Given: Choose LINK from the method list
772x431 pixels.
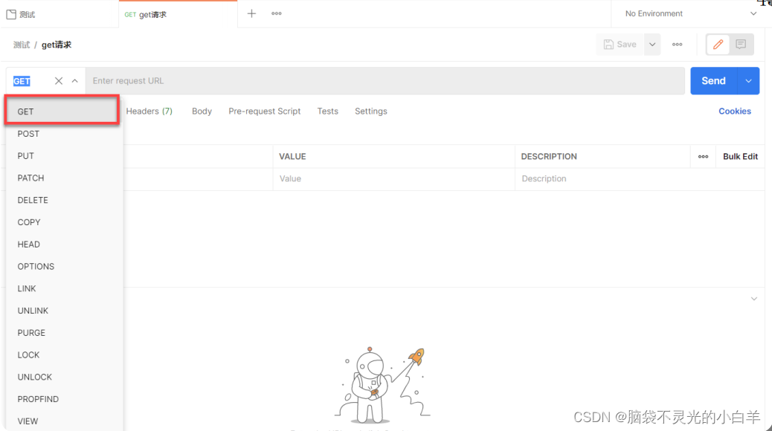Looking at the screenshot, I should [x=64, y=289].
